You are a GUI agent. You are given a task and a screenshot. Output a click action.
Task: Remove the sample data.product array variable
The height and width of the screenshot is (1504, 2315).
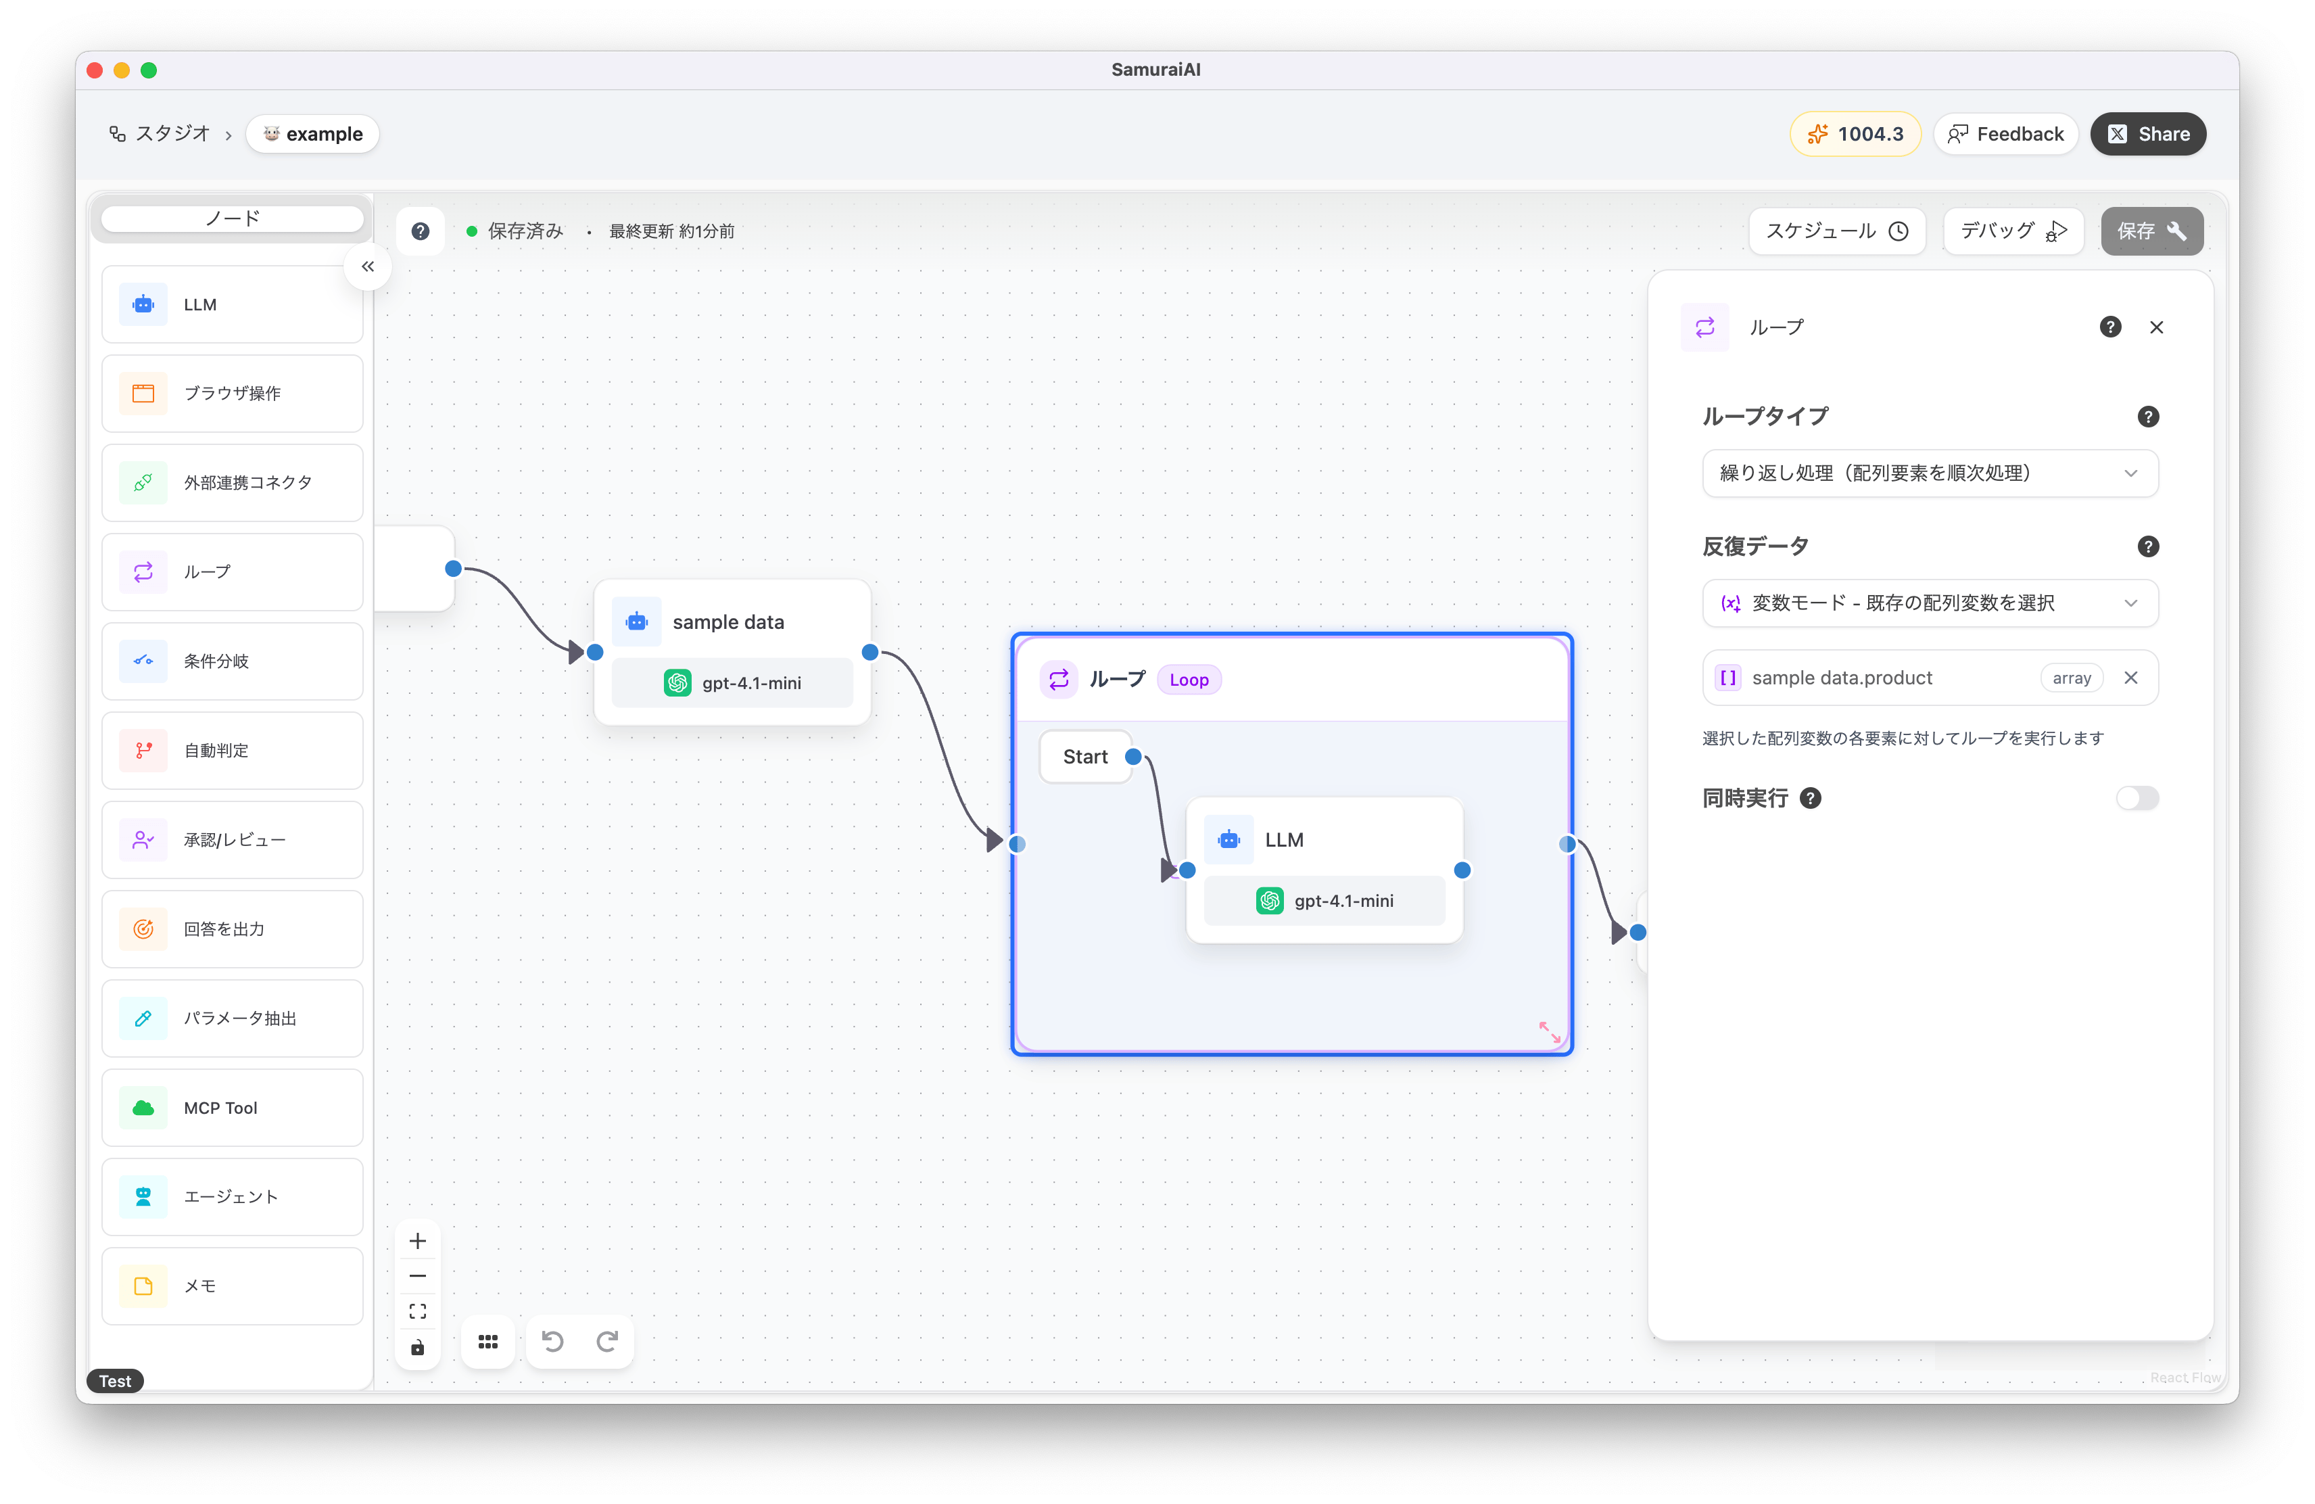click(2131, 677)
